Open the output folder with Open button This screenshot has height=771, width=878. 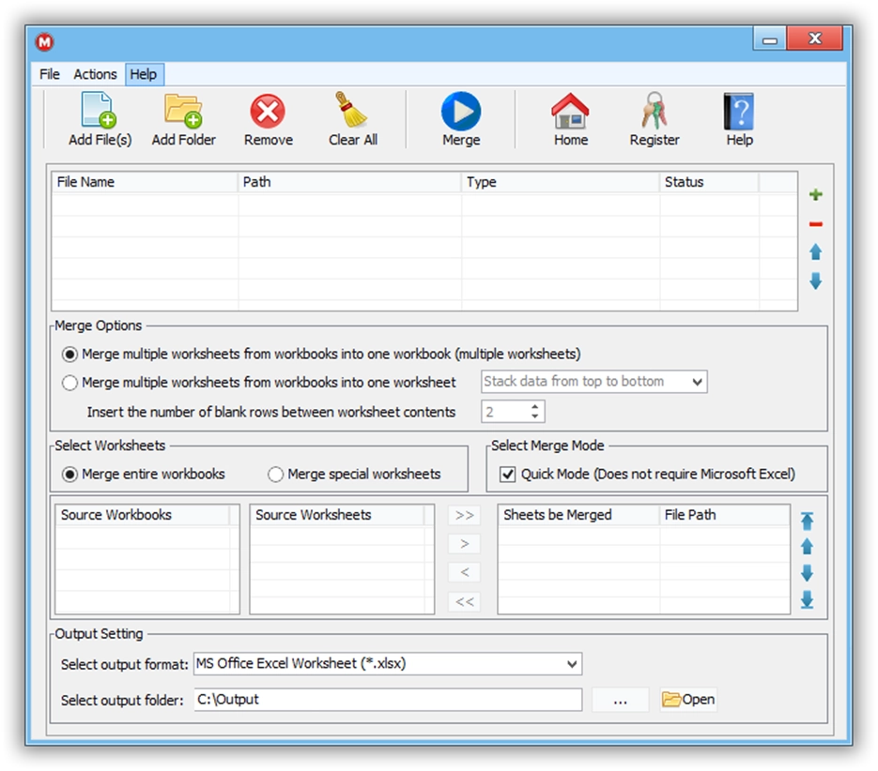[x=688, y=700]
